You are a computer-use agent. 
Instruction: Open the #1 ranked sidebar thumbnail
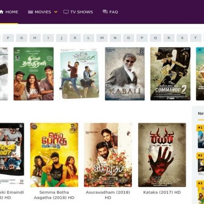200,136
